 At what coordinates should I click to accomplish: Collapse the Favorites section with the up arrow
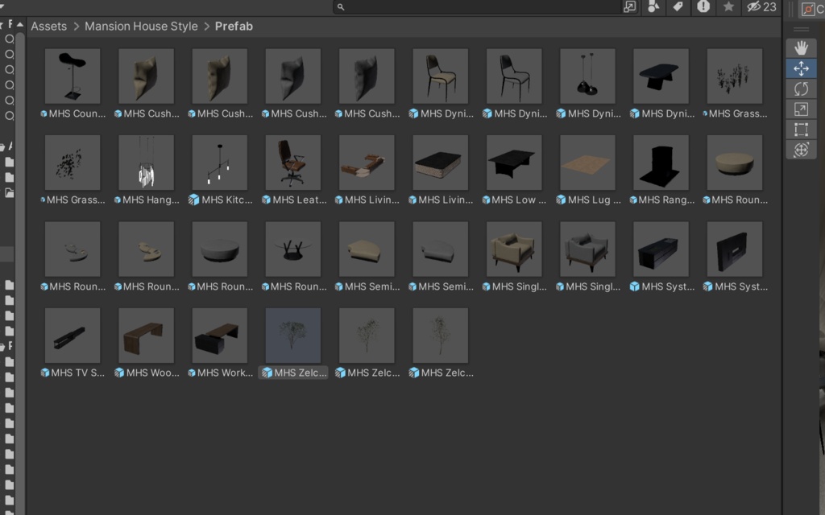click(19, 24)
